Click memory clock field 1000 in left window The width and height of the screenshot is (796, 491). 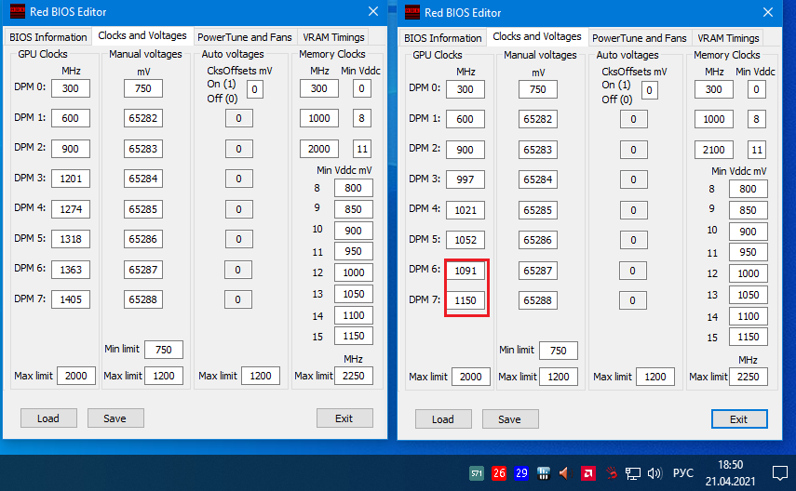click(318, 118)
